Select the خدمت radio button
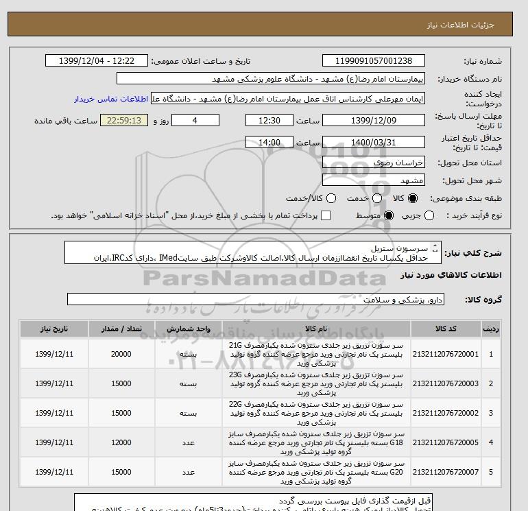The height and width of the screenshot is (511, 528). 377,198
